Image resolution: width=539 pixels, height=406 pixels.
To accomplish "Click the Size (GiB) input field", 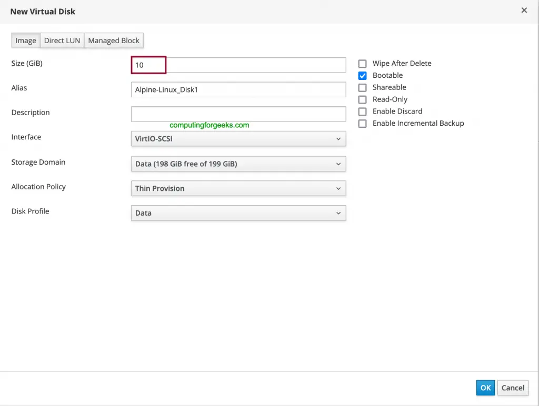I will tap(238, 65).
